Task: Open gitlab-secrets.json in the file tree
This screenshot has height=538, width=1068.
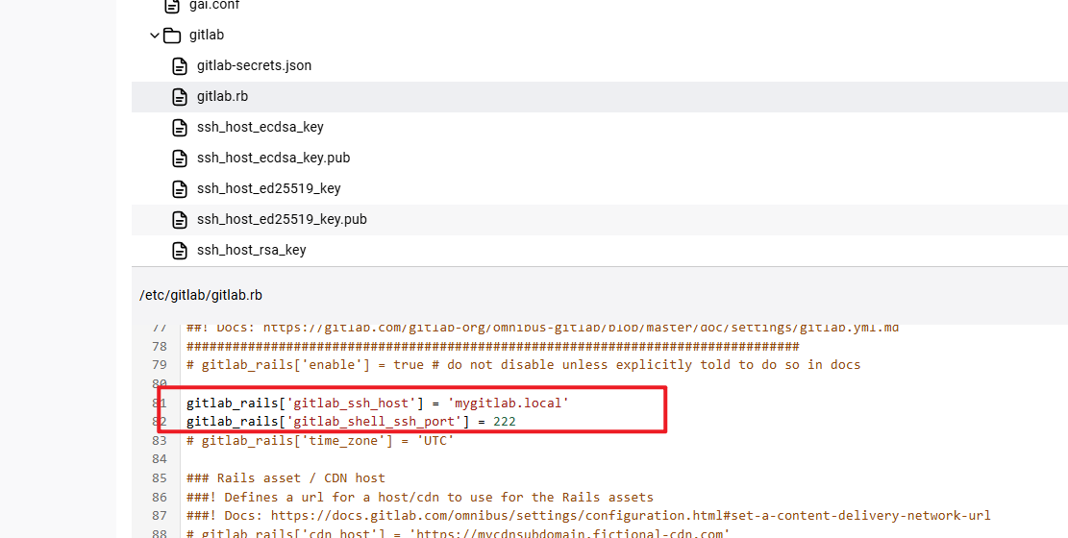Action: 254,65
